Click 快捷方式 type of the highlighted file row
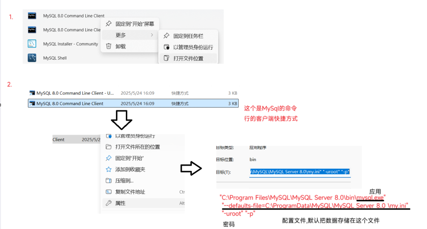Screen dimensions: 427x229 (x=180, y=103)
